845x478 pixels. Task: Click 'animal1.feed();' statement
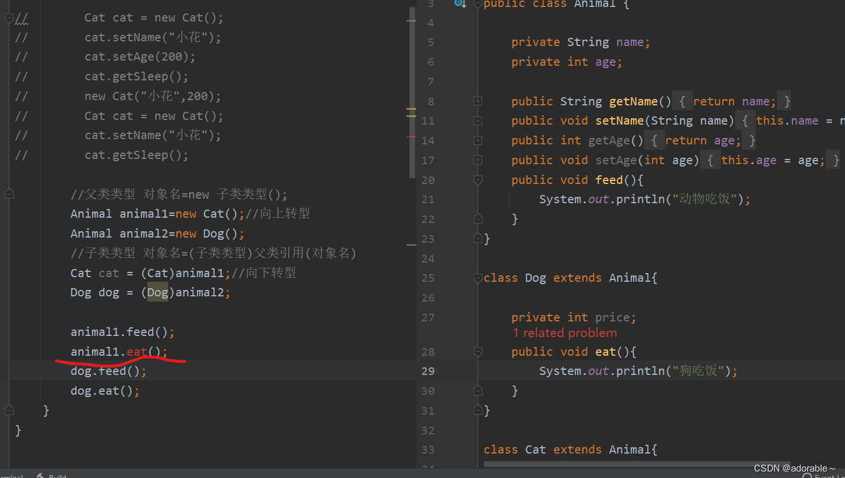click(x=123, y=332)
